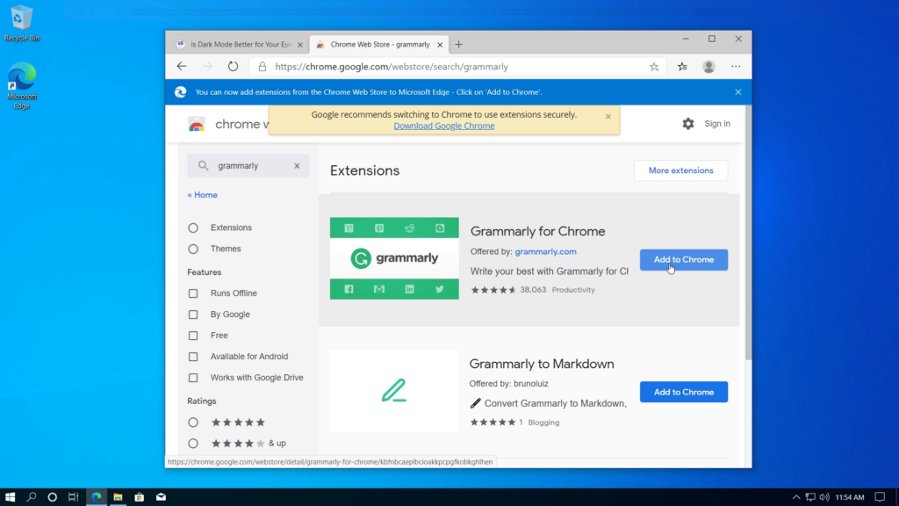Open Cortana circle on taskbar
This screenshot has height=506, width=899.
pos(52,497)
